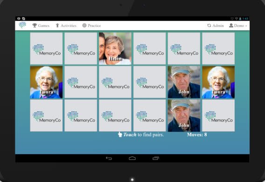Click the person icon beside Activities
Image resolution: width=265 pixels, height=182 pixels.
click(57, 26)
